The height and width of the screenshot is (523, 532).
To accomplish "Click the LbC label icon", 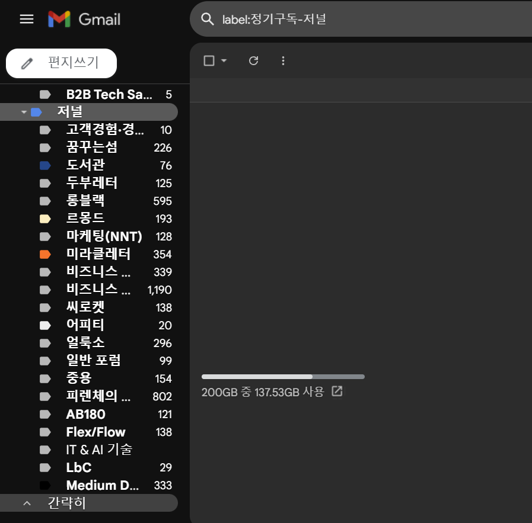I will (45, 467).
